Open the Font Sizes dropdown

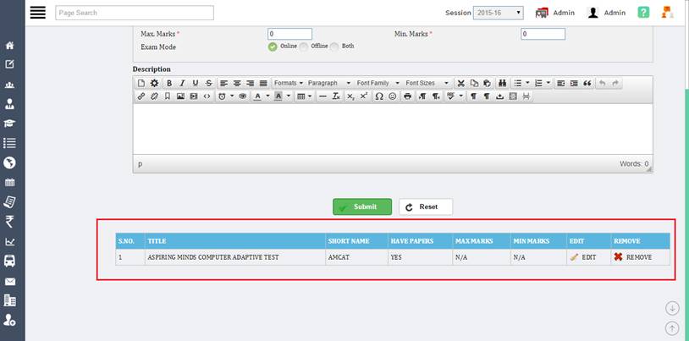pyautogui.click(x=427, y=83)
